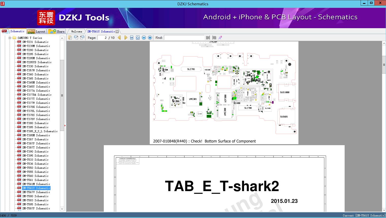The image size is (386, 218).
Task: Go to the next page
Action: tap(126, 38)
